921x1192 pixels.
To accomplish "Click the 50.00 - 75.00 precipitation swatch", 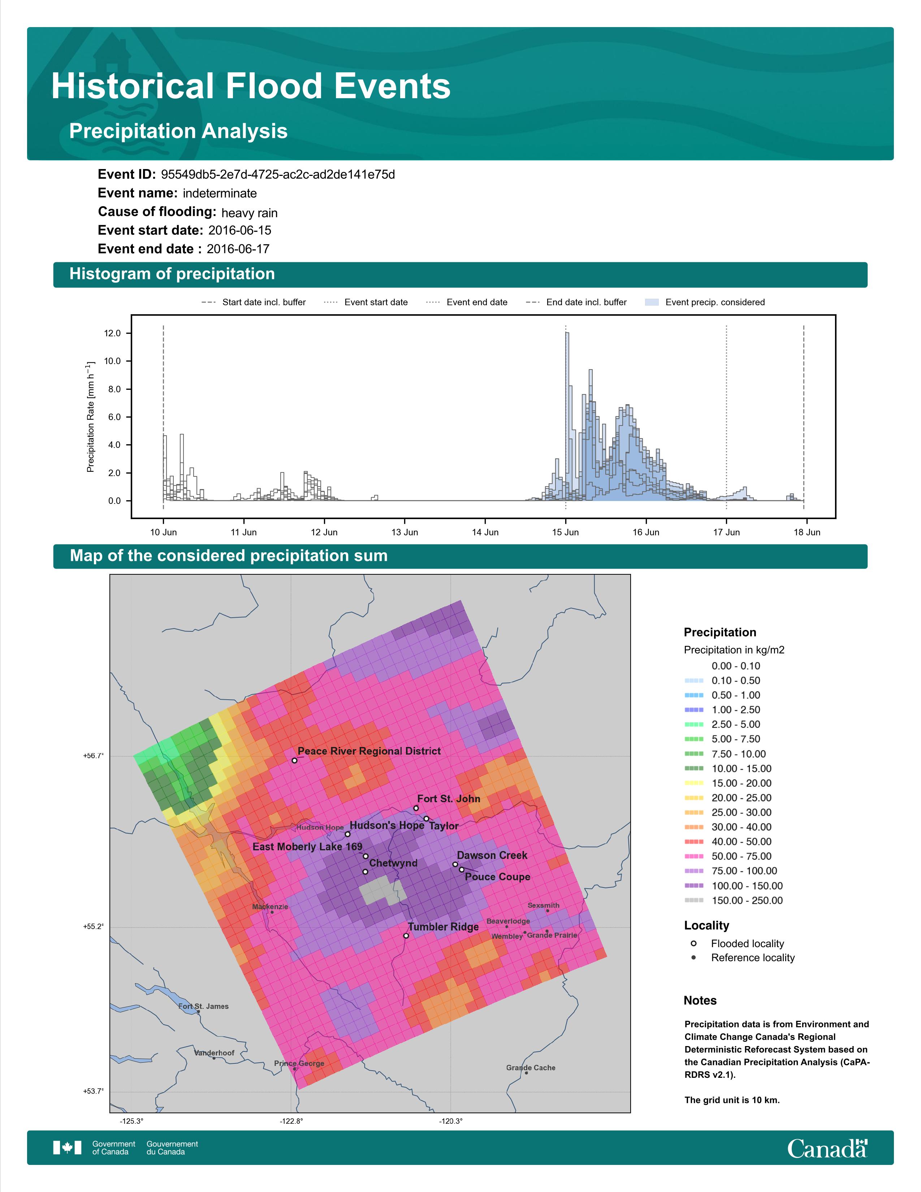I will coord(693,856).
